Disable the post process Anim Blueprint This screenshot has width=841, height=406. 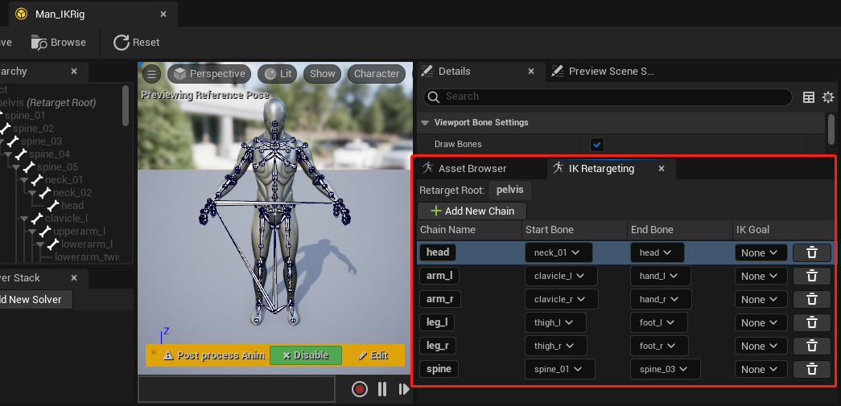306,355
